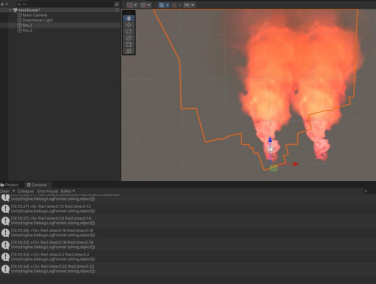Viewport: 376px width, 284px height.
Task: Open the snap increment dropdown
Action: pos(192,5)
